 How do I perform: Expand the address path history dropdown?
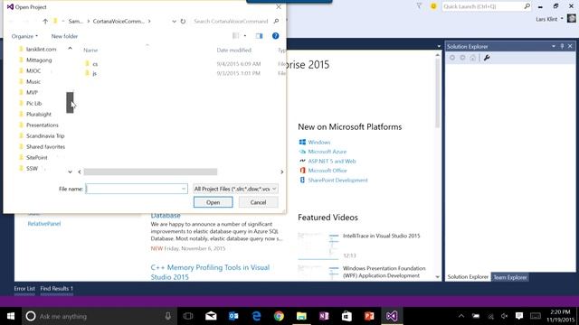(x=174, y=22)
